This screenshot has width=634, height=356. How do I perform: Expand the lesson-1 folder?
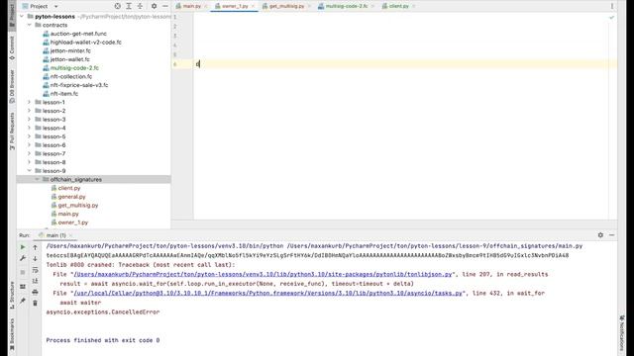pyautogui.click(x=30, y=102)
